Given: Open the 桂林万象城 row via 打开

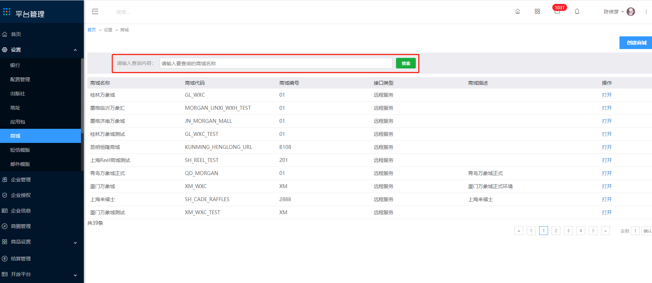Looking at the screenshot, I should pos(607,95).
